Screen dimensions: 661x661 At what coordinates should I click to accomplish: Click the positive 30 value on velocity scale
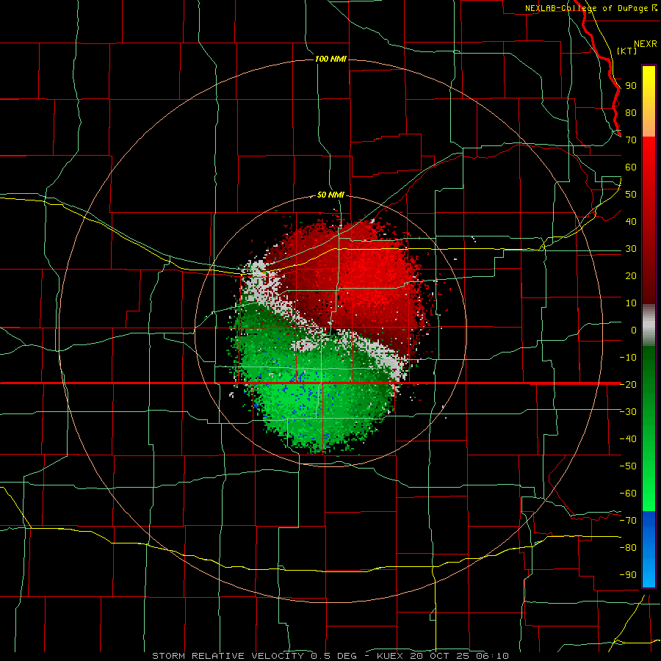pos(631,249)
